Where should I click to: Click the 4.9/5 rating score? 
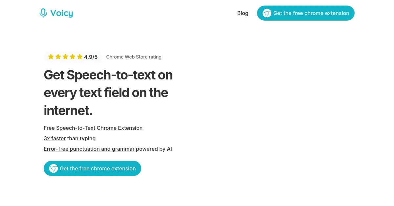(x=91, y=57)
